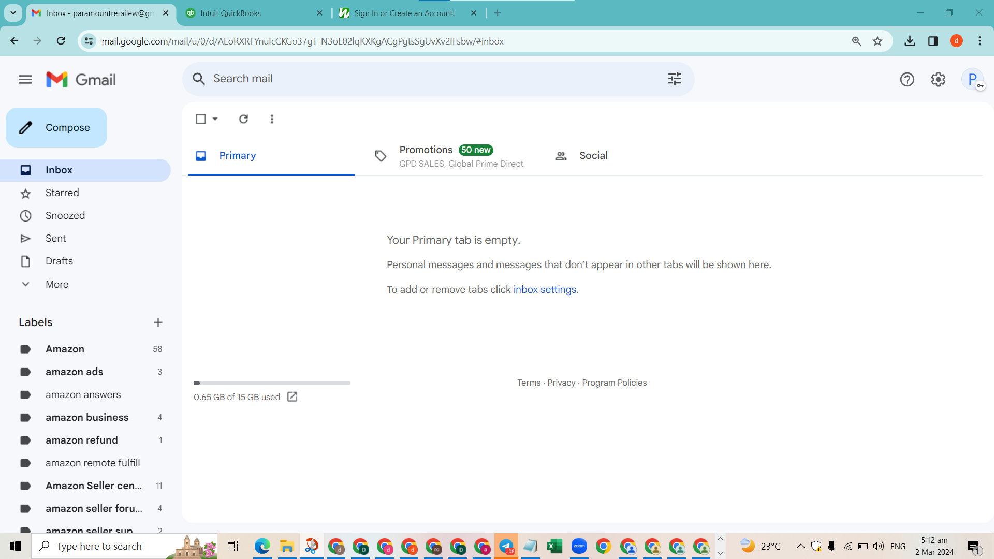
Task: Open Zoom from the taskbar
Action: [x=579, y=546]
